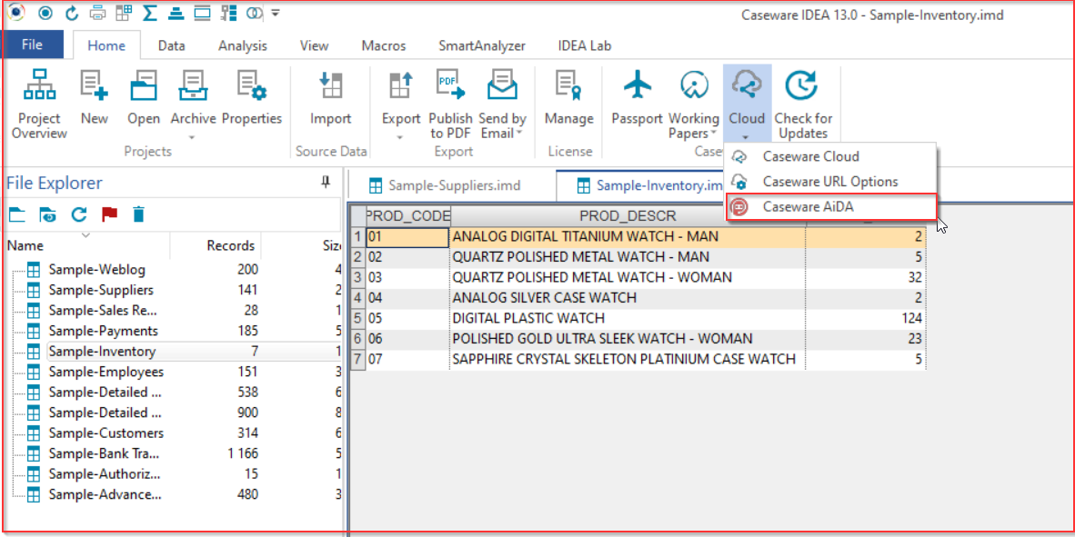Click the Manage license icon
Image resolution: width=1075 pixels, height=537 pixels.
tap(568, 87)
